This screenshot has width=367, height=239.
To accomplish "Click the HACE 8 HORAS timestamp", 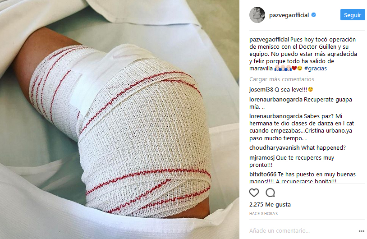I will point(263,213).
